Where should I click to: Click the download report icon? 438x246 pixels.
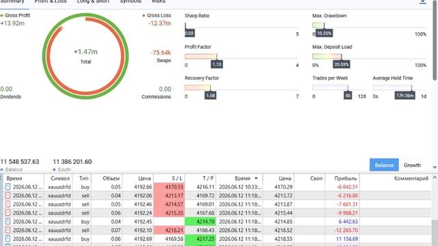coord(423,2)
